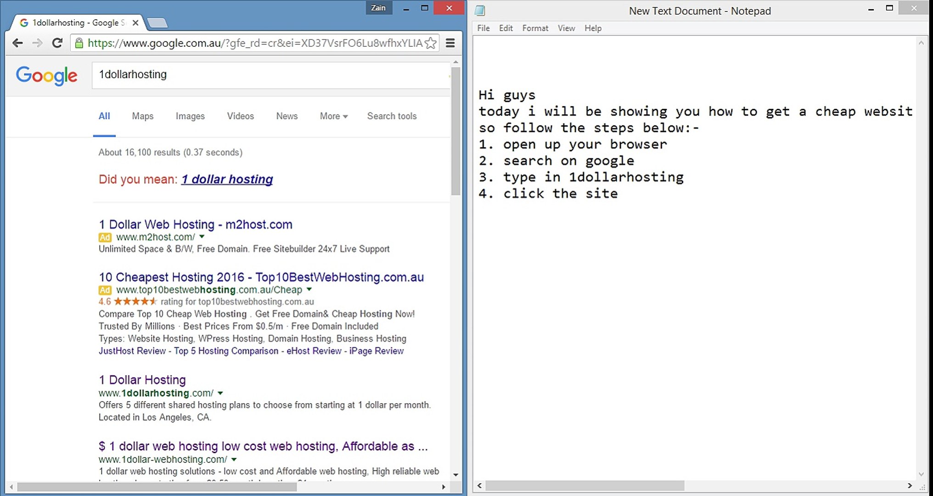Expand m2host.com ad URL dropdown arrow
The image size is (933, 496).
pyautogui.click(x=202, y=237)
